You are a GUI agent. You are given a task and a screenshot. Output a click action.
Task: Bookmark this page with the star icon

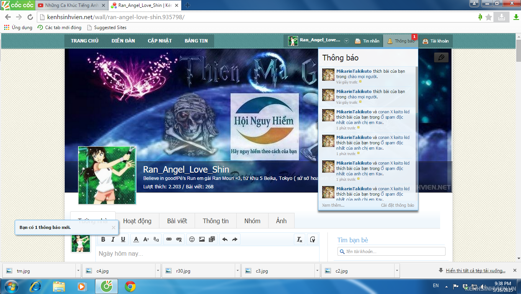click(489, 17)
